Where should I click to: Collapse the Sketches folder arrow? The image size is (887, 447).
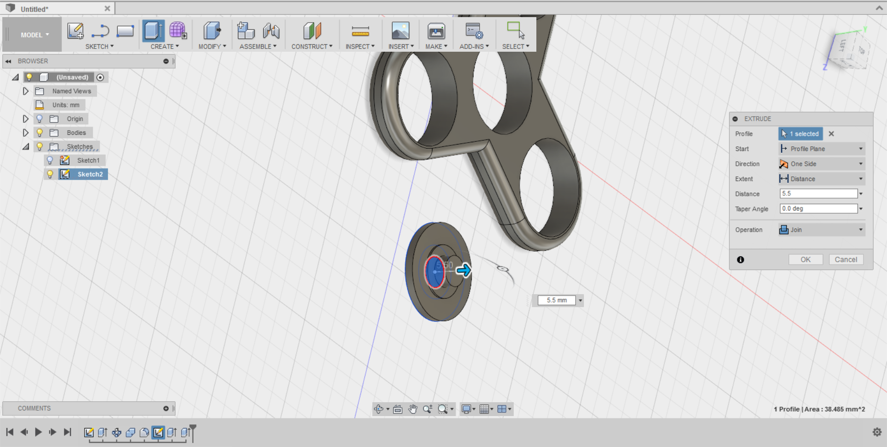pyautogui.click(x=26, y=146)
